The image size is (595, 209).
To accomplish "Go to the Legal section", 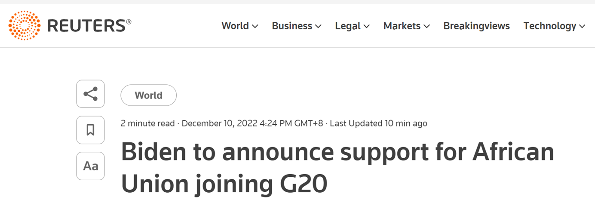I will coord(347,26).
